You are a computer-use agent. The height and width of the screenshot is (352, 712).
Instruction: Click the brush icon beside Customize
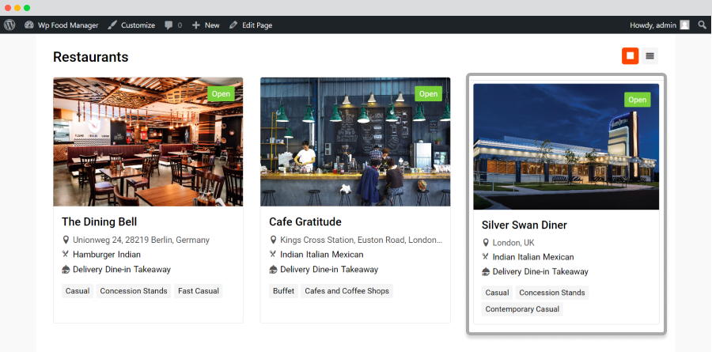pyautogui.click(x=112, y=25)
